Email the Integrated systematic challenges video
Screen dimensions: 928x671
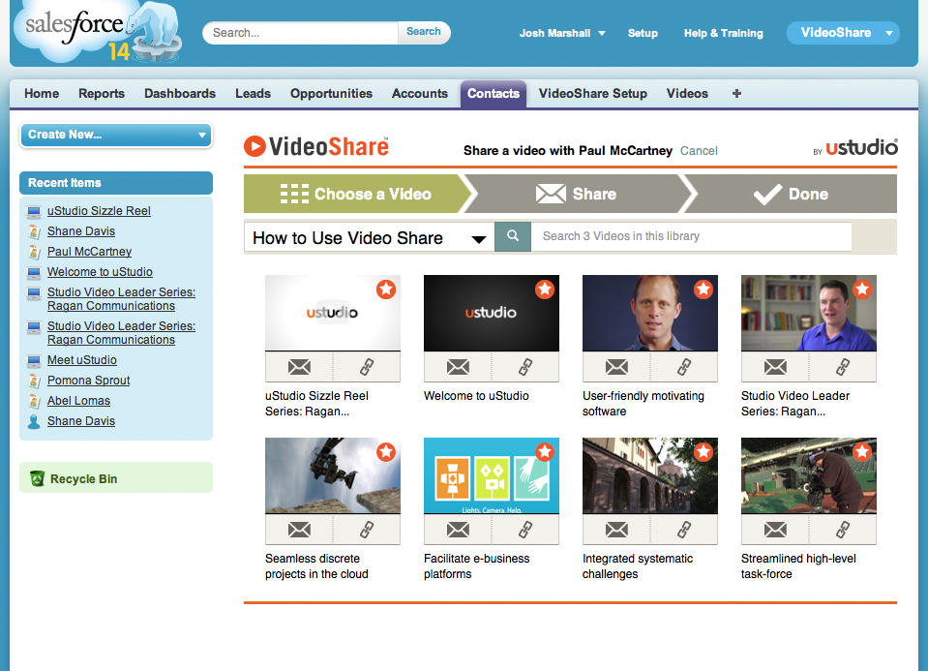pos(616,530)
